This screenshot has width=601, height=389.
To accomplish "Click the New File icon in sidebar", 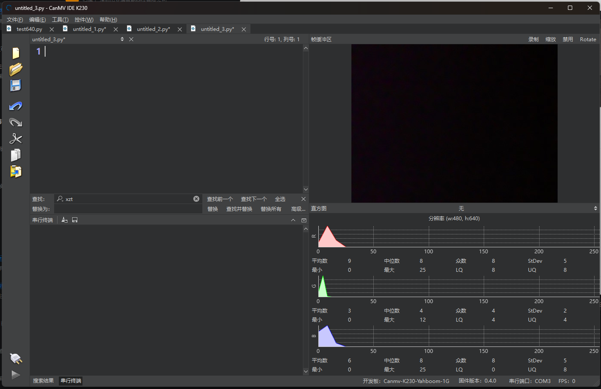I will pos(16,53).
